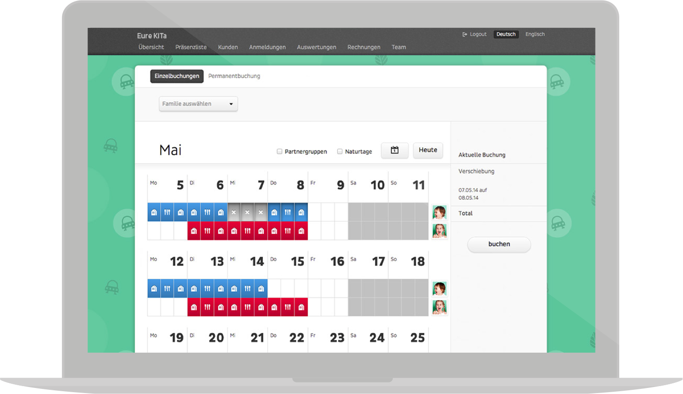Click the Logout link

475,34
